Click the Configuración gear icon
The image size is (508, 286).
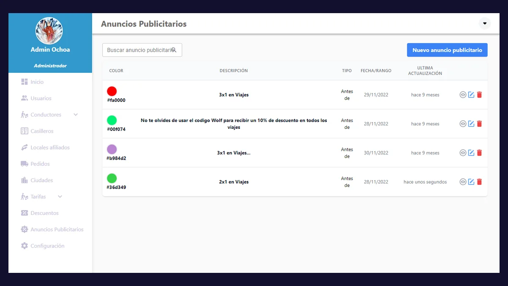[25, 246]
